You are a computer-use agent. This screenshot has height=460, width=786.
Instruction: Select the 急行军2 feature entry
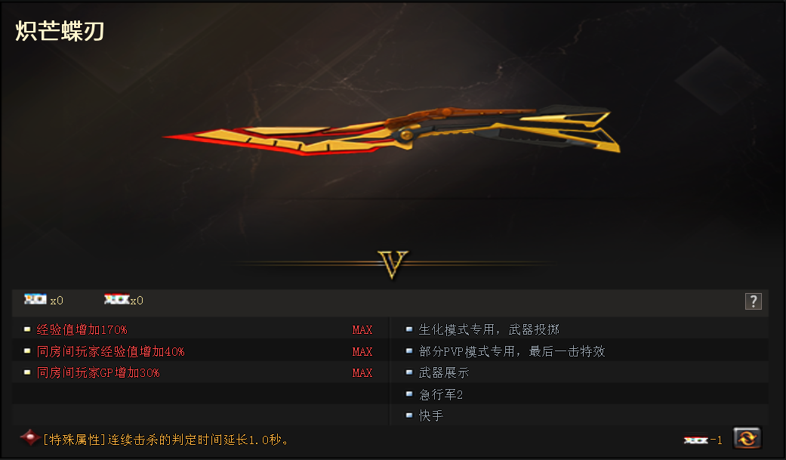click(441, 395)
